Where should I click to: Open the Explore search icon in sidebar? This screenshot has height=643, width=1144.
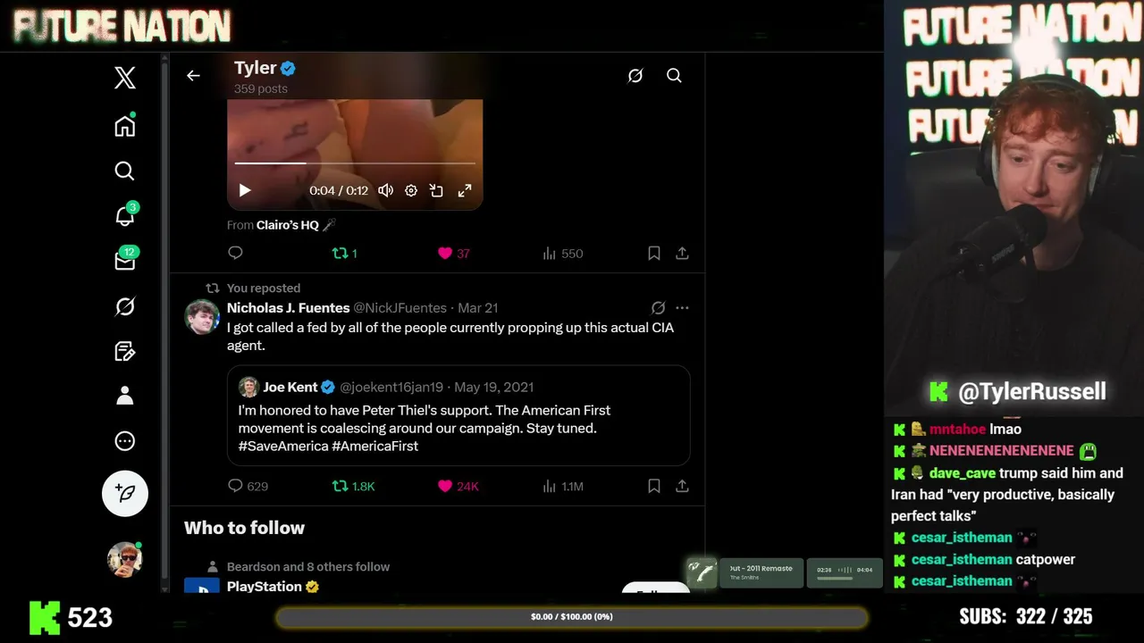(x=125, y=171)
